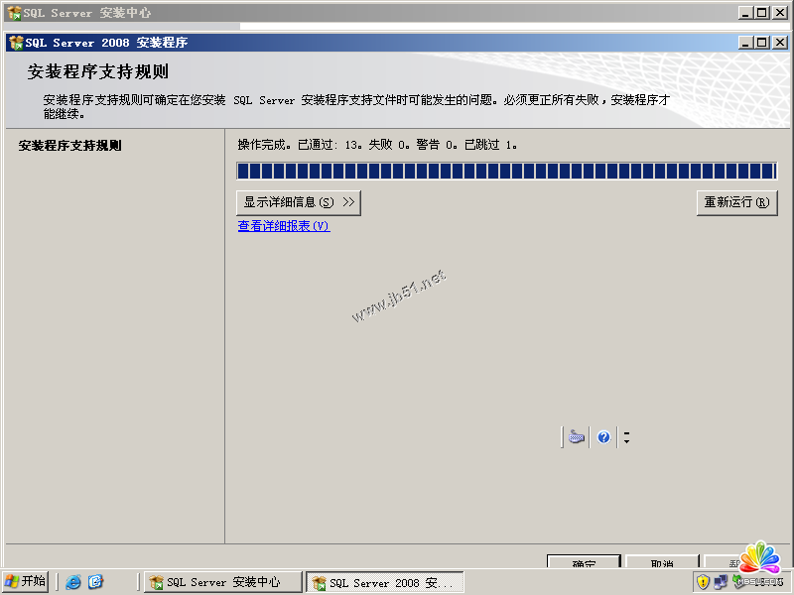The height and width of the screenshot is (595, 794).
Task: Click the blue progress bar
Action: [506, 171]
